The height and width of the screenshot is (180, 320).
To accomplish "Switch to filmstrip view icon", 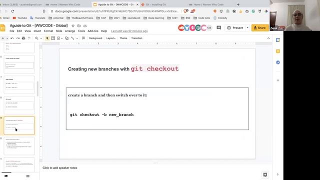I will coord(6,176).
